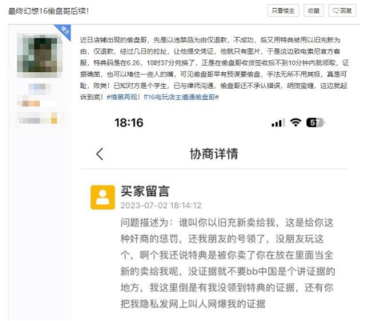Open the blurred poster avatar
The width and height of the screenshot is (367, 321).
coord(40,56)
